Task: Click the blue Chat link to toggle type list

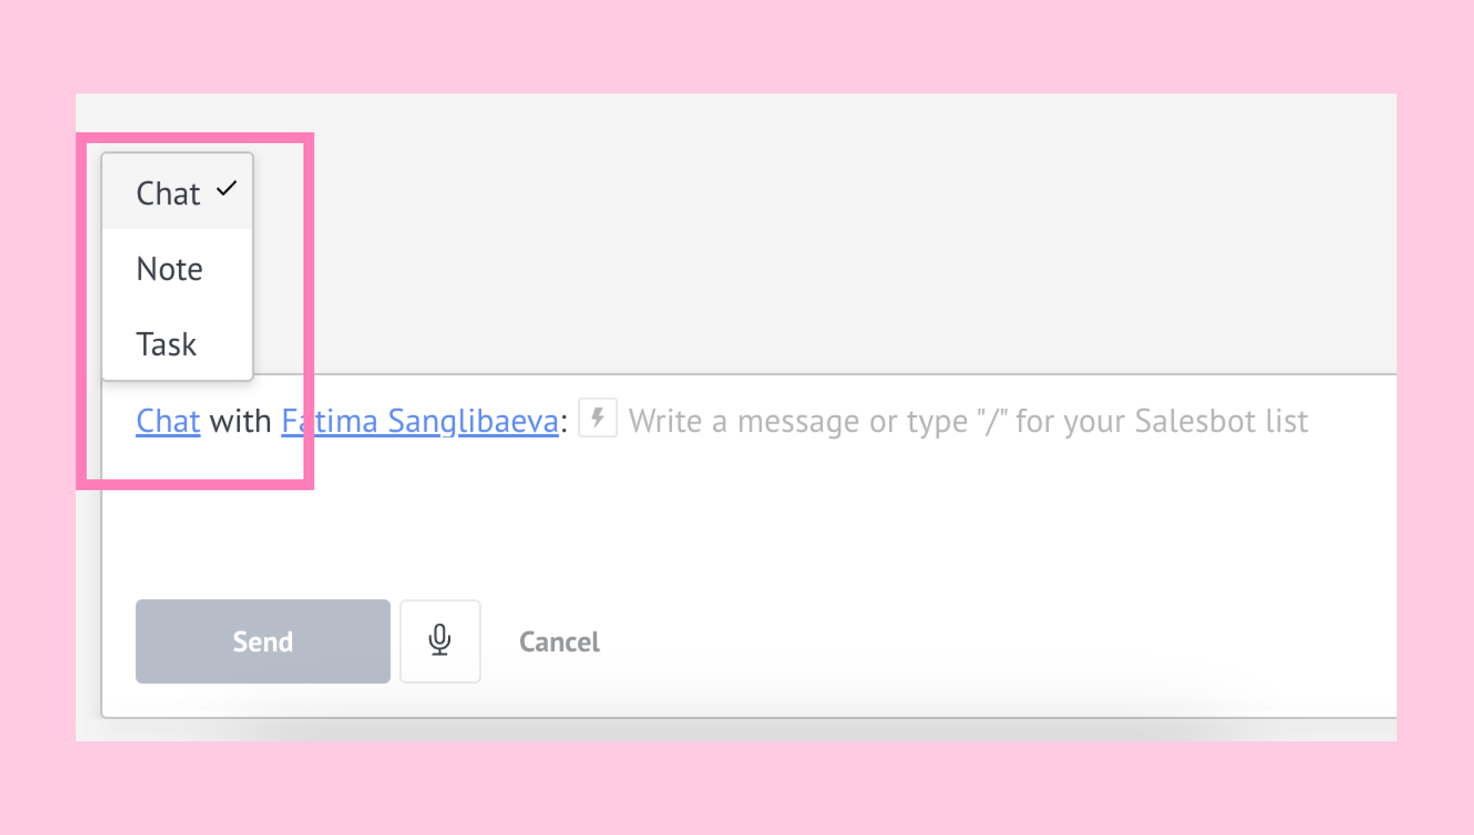Action: coord(168,421)
